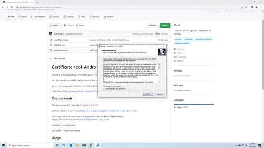Viewport: 264px width, 148px height.
Task: Click share page icon in address bar
Action: click(x=242, y=7)
